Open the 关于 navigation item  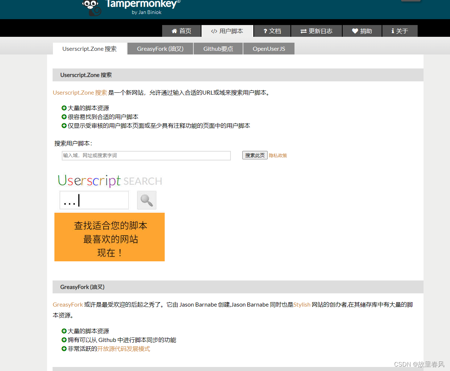point(400,31)
